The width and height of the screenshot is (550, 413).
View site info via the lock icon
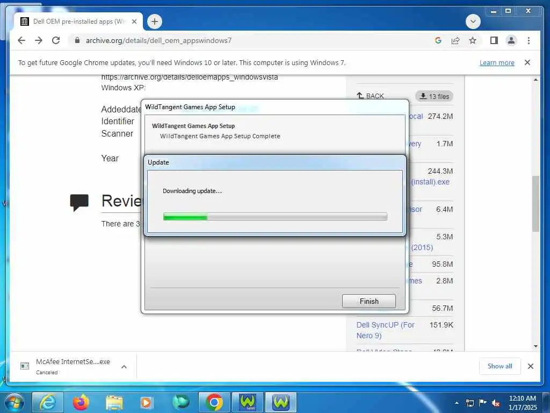pyautogui.click(x=77, y=40)
